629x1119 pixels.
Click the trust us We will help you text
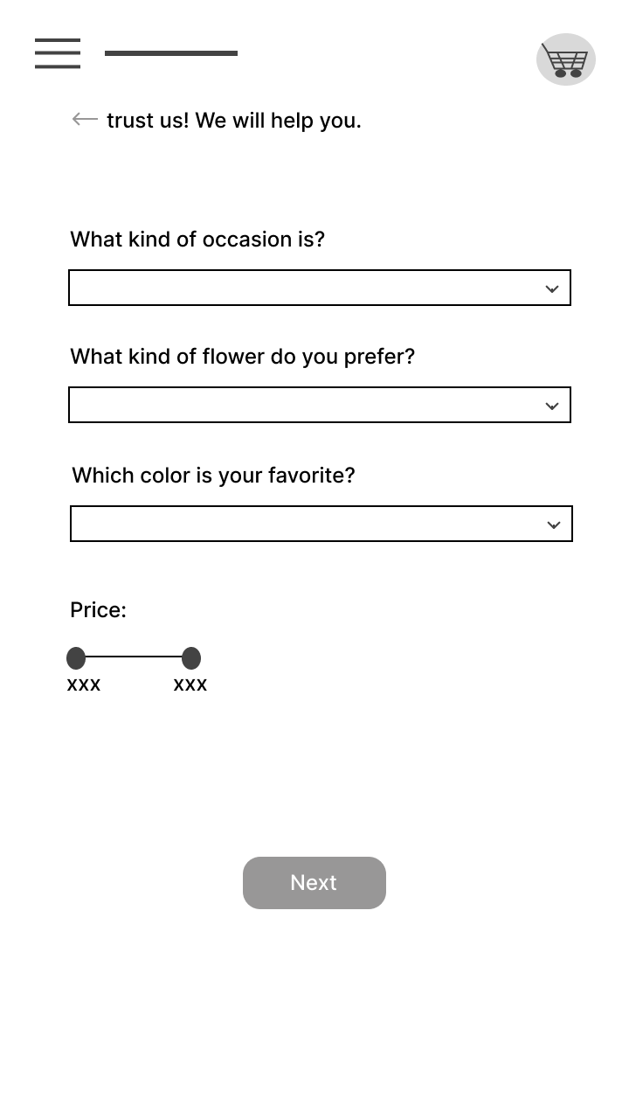pyautogui.click(x=233, y=120)
